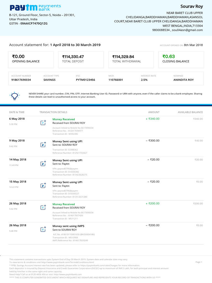Select the − ₹200.00 amount

pyautogui.click(x=152, y=225)
